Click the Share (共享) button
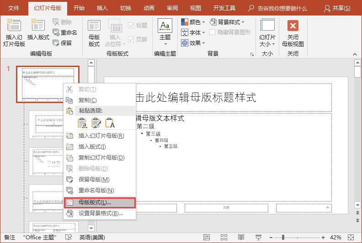362x243 pixels. (x=337, y=8)
